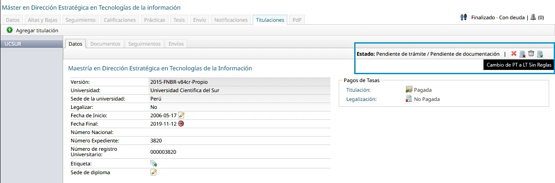Open the notifications bell icon
Screen dimensions: 555x183
533,18
